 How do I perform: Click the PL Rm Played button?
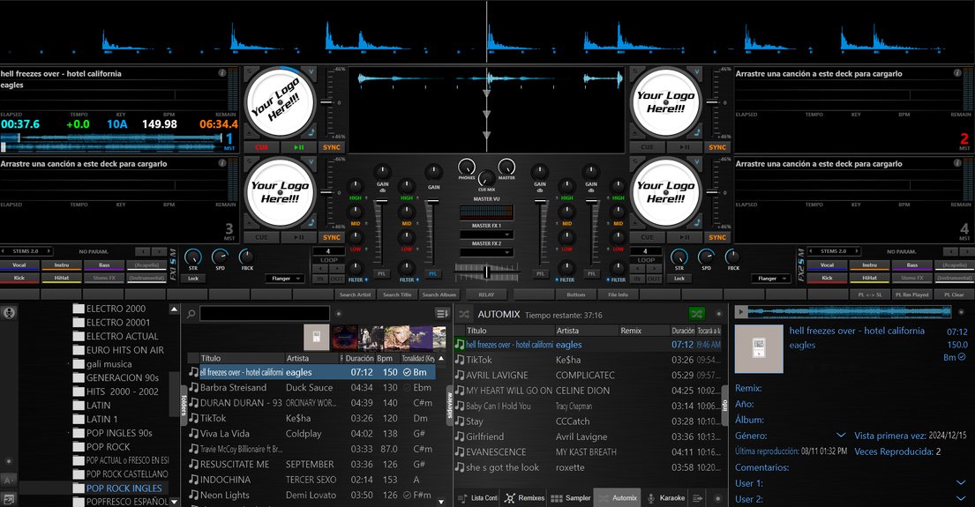tap(911, 295)
